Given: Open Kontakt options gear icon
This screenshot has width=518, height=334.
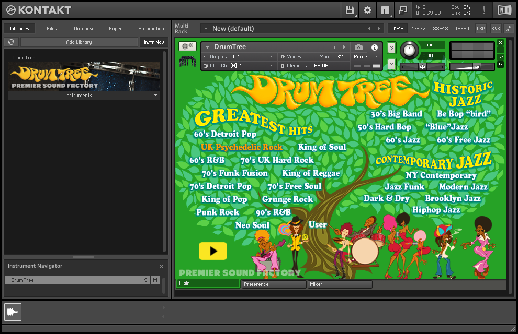Looking at the screenshot, I should [367, 10].
